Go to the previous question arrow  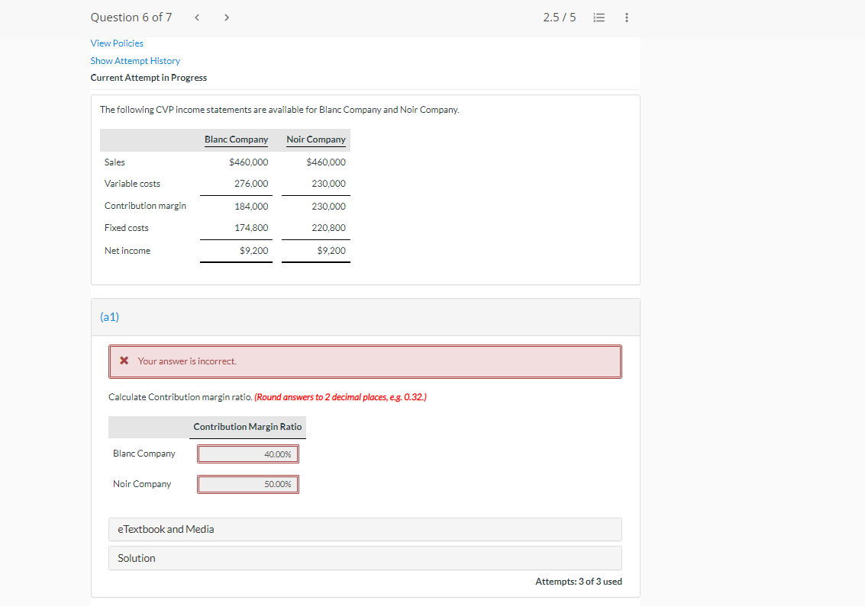(197, 18)
